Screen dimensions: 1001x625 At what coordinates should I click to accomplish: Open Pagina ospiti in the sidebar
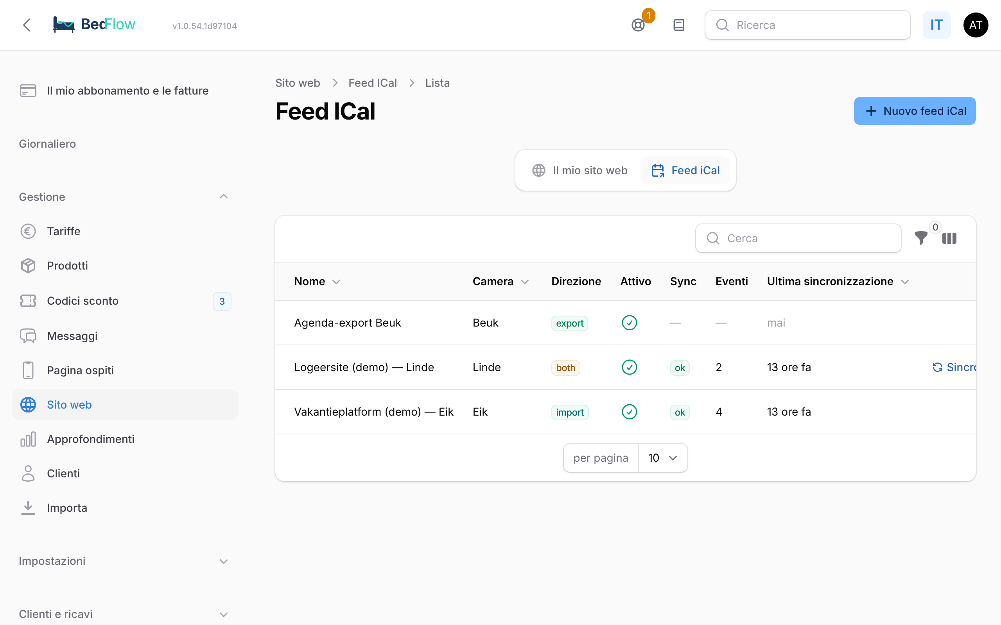point(125,370)
